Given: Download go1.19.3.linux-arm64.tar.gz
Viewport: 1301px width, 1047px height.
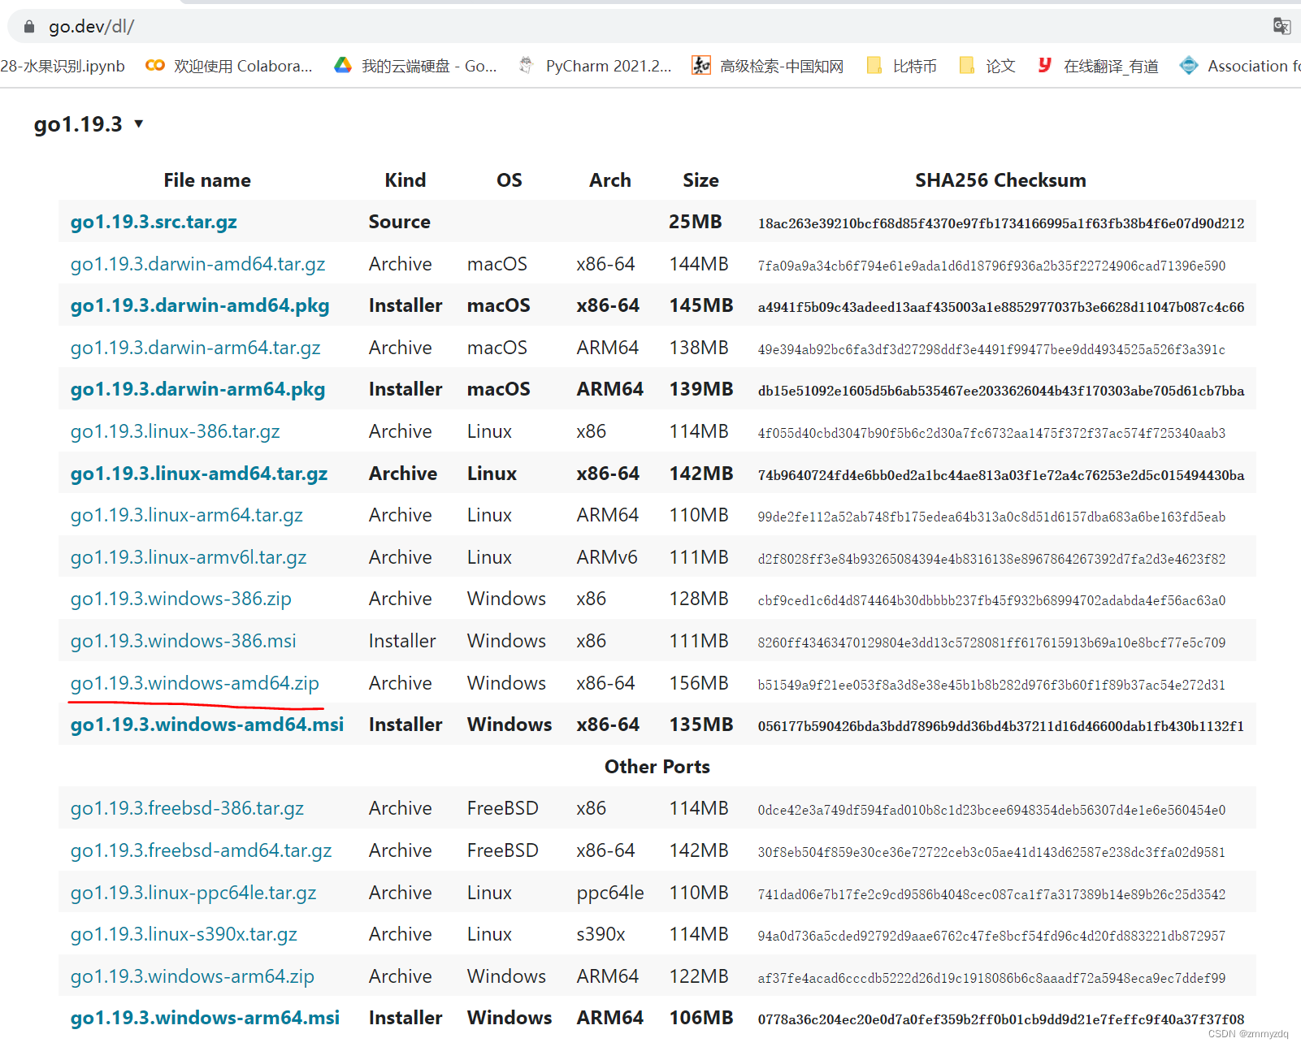Looking at the screenshot, I should click(186, 515).
